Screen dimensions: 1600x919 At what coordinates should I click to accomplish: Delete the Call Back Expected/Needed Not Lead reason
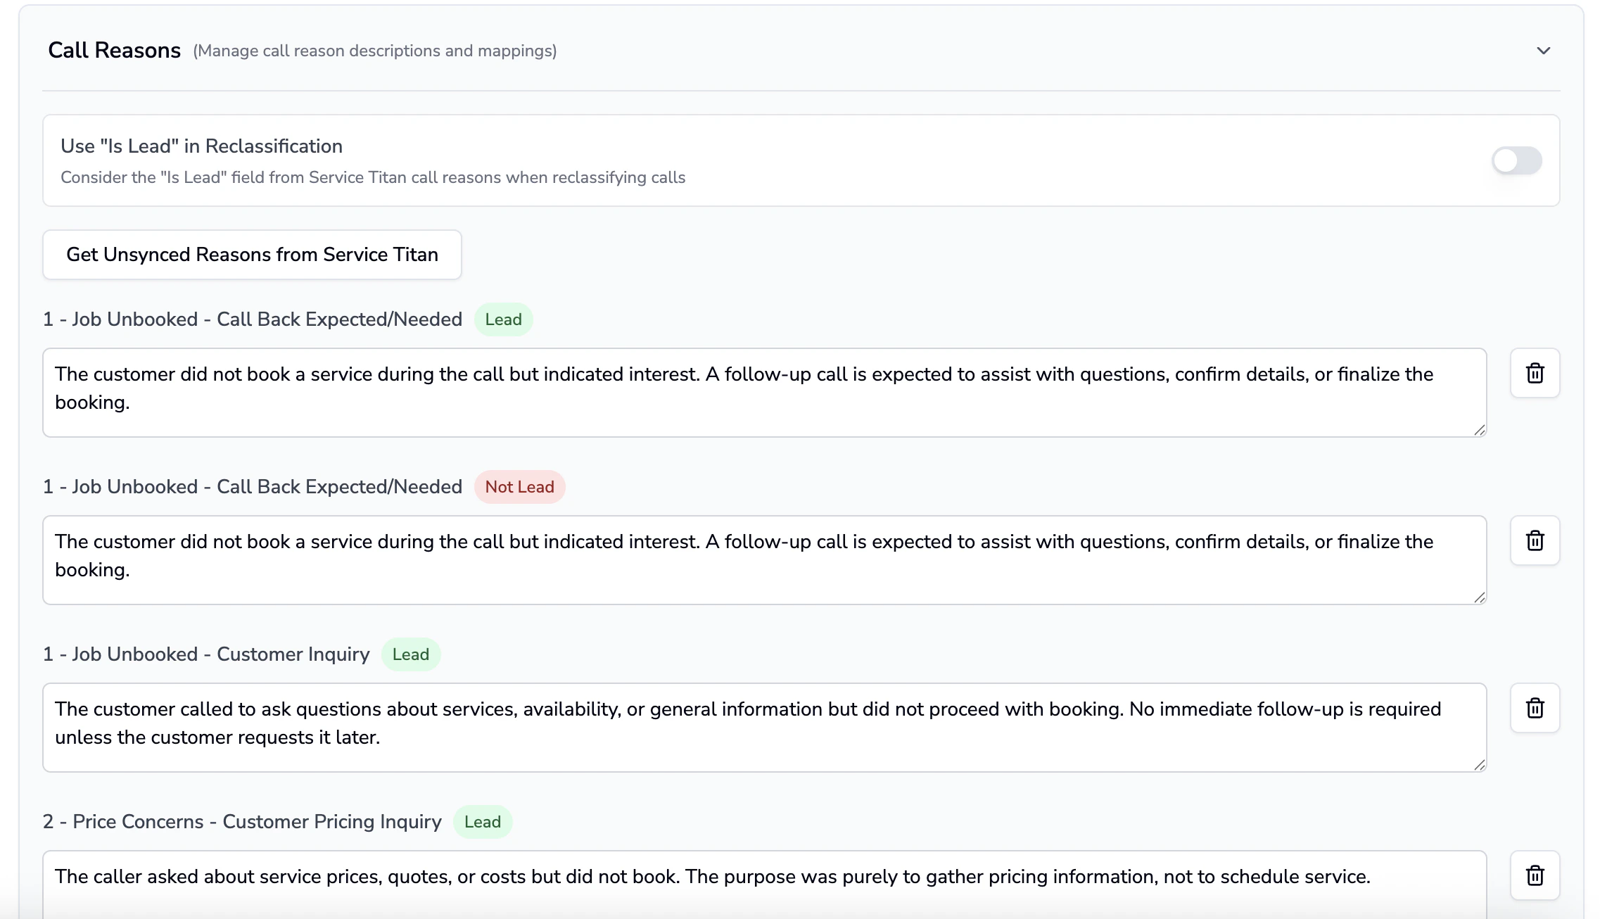(x=1535, y=540)
